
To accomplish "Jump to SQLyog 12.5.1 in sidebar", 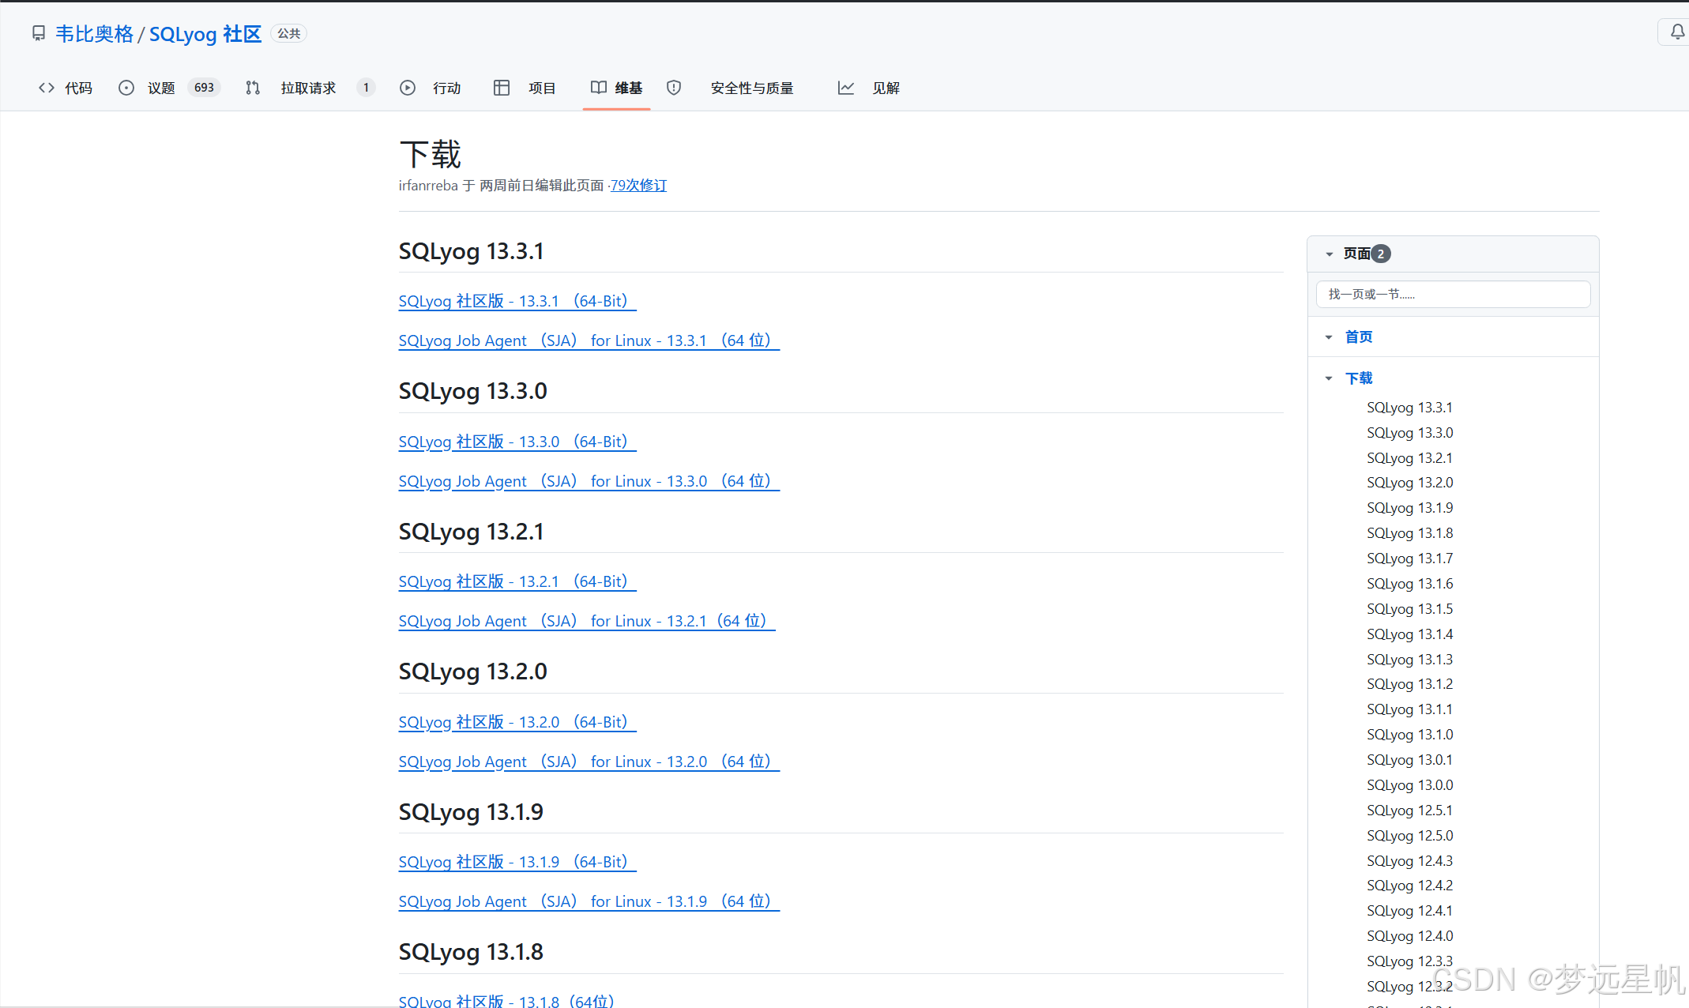I will pos(1409,811).
